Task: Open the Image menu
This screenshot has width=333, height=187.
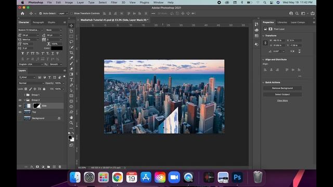Action: pos(69,3)
